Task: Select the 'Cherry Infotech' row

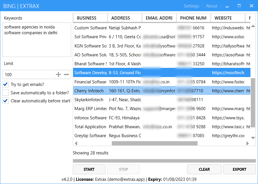Action: tap(162, 91)
